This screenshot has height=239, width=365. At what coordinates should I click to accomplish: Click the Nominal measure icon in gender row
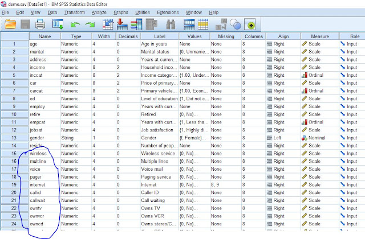[304, 138]
